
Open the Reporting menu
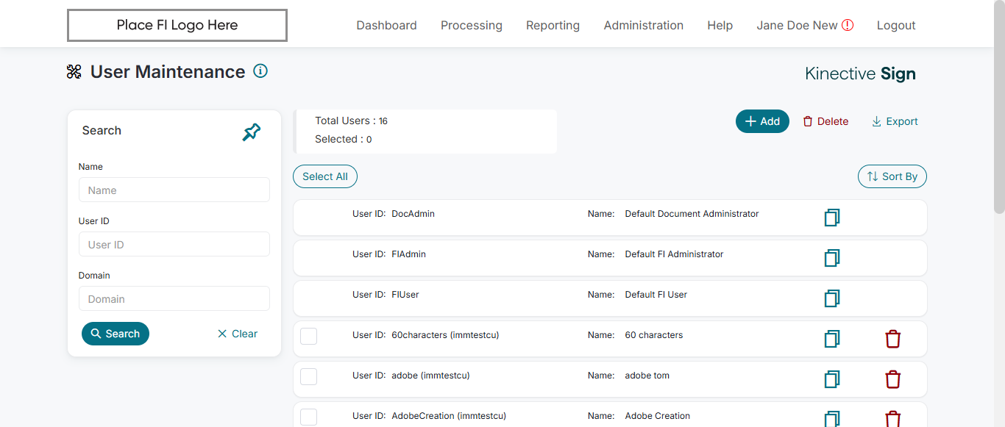click(x=553, y=25)
